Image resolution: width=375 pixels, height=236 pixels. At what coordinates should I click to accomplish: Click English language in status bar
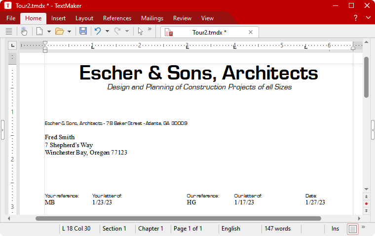click(x=231, y=229)
